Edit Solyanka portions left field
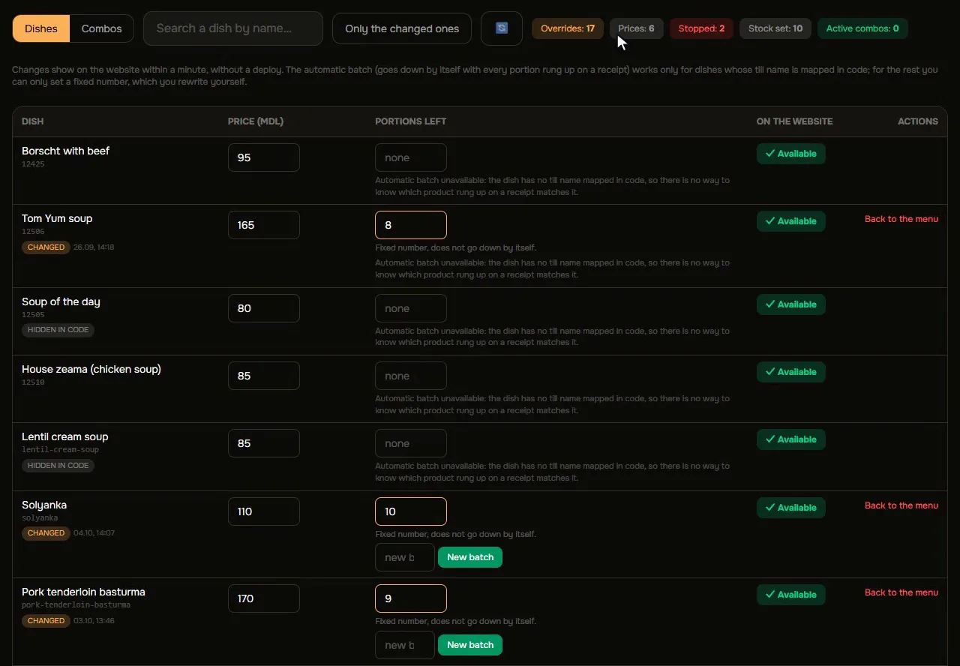 pos(411,511)
